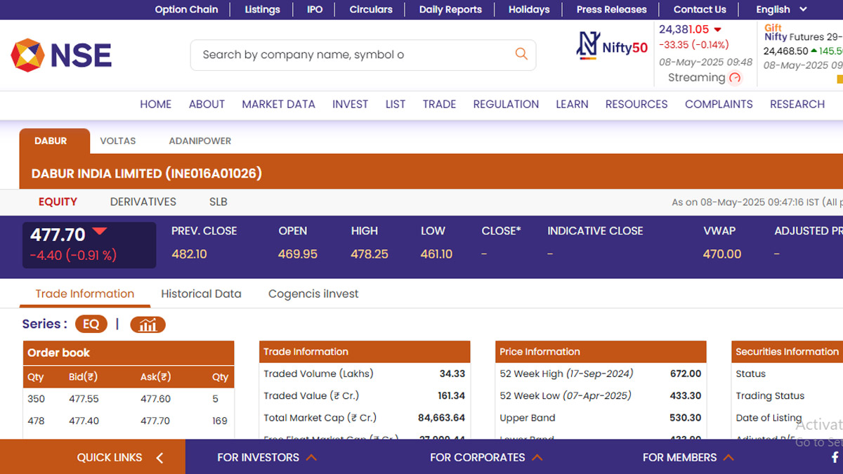The width and height of the screenshot is (843, 474).
Task: Open the Market Data menu
Action: coord(278,104)
